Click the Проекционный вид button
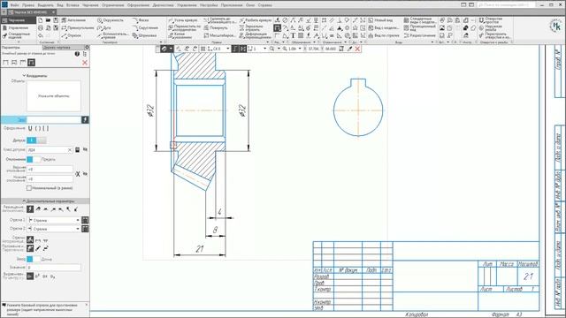 (420, 27)
